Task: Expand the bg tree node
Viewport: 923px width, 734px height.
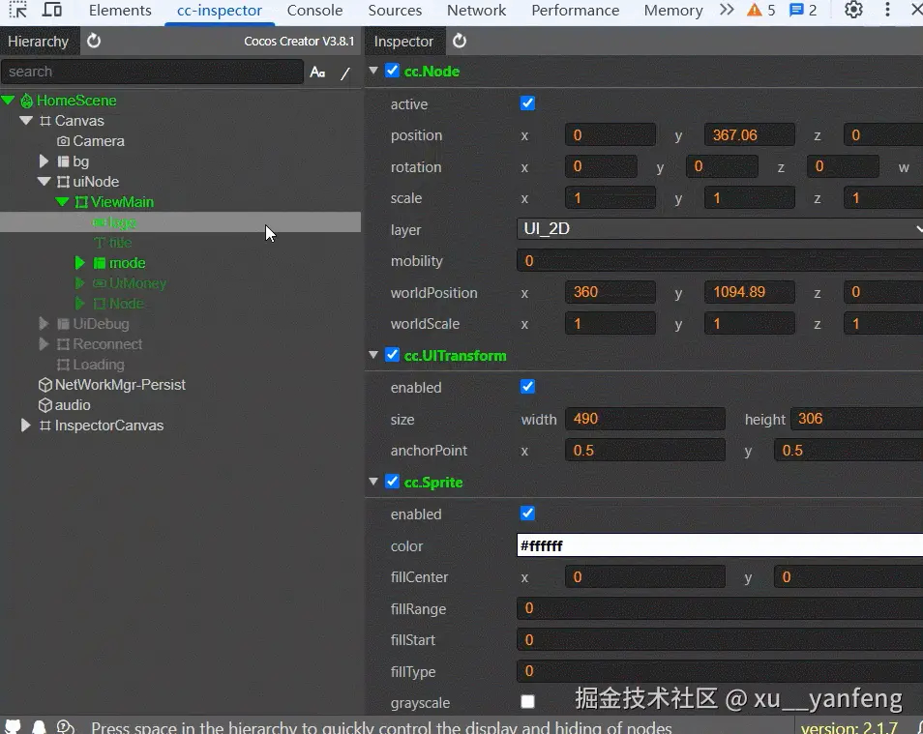Action: (44, 161)
